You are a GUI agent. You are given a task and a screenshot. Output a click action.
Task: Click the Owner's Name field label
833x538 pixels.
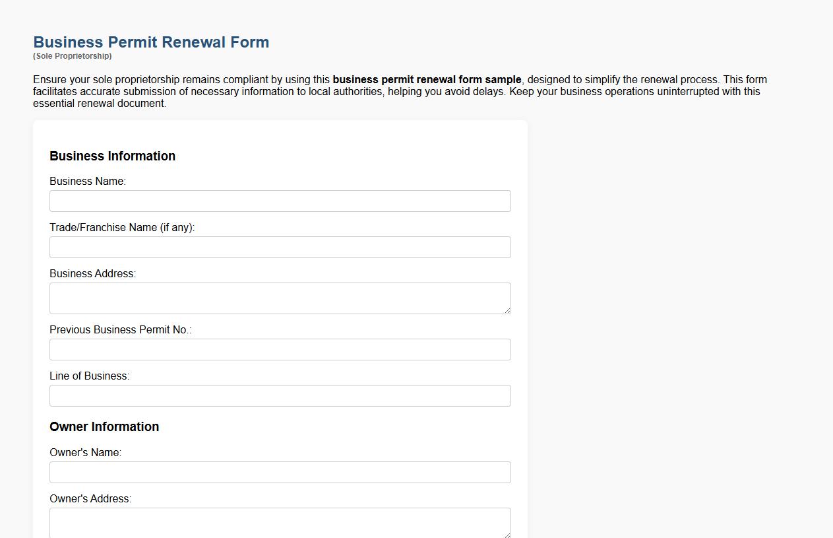point(84,452)
